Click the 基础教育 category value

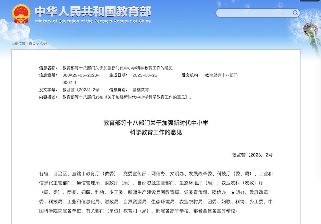(141, 90)
